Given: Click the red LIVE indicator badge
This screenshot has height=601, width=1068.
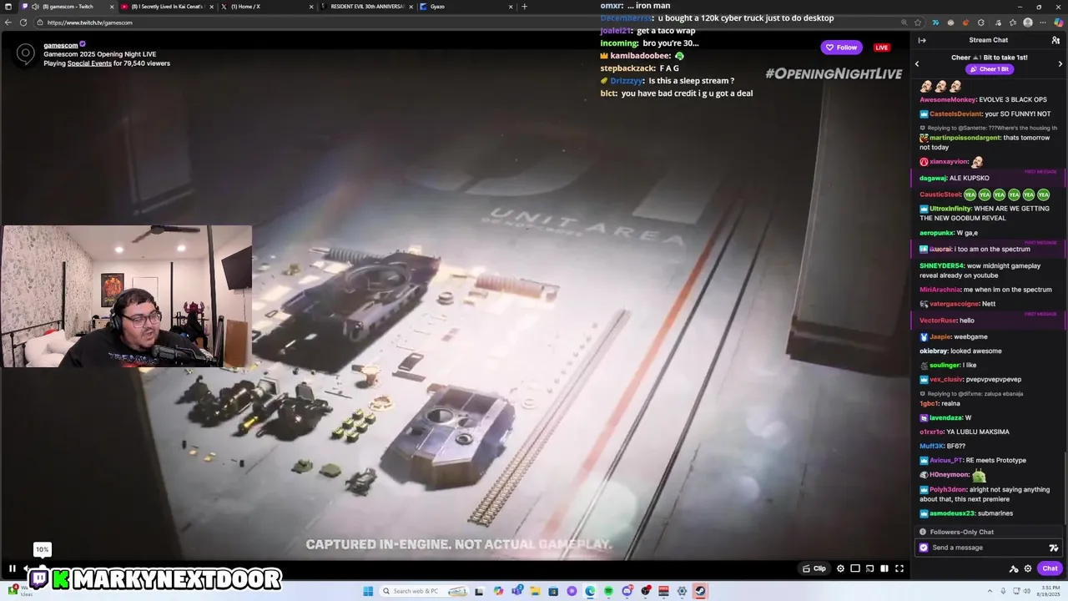Looking at the screenshot, I should [x=881, y=48].
